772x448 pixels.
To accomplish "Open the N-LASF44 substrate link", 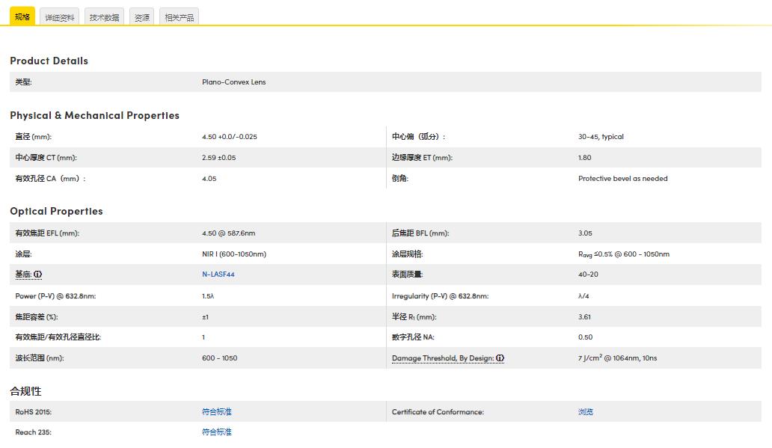I will point(218,274).
